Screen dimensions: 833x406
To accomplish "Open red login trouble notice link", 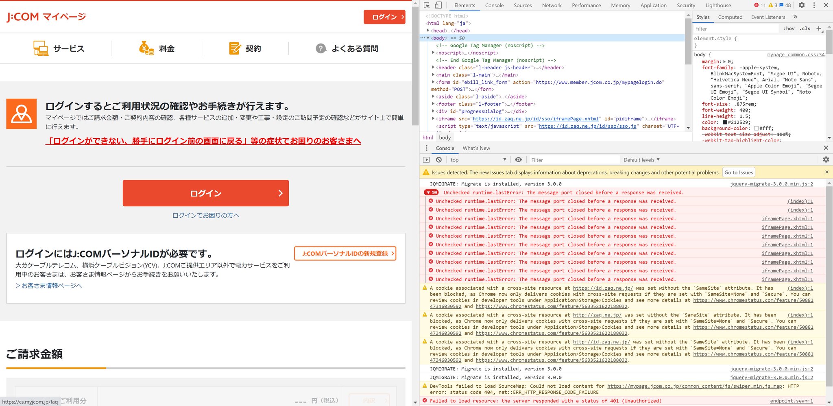I will [203, 141].
